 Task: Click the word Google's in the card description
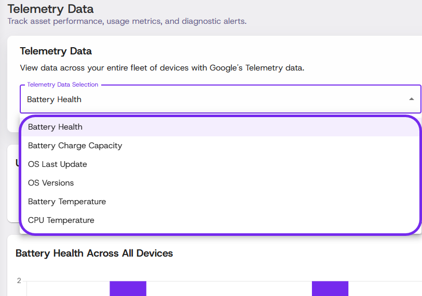point(226,68)
